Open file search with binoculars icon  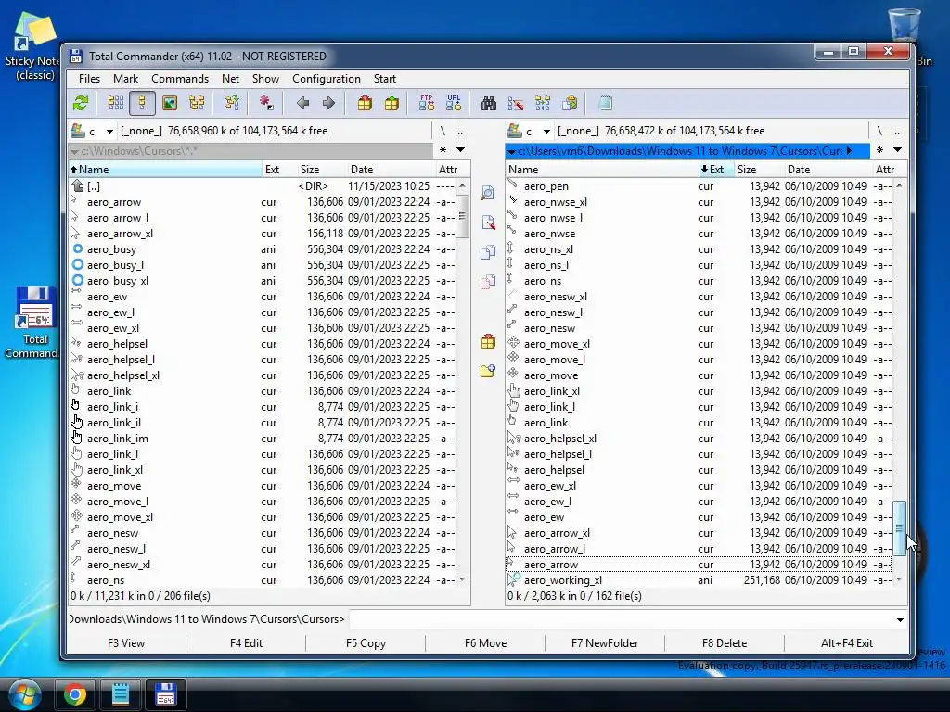488,103
